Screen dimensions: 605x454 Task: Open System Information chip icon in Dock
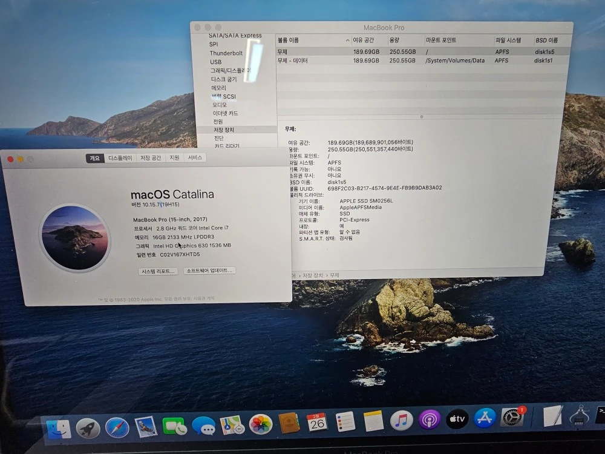coord(579,415)
